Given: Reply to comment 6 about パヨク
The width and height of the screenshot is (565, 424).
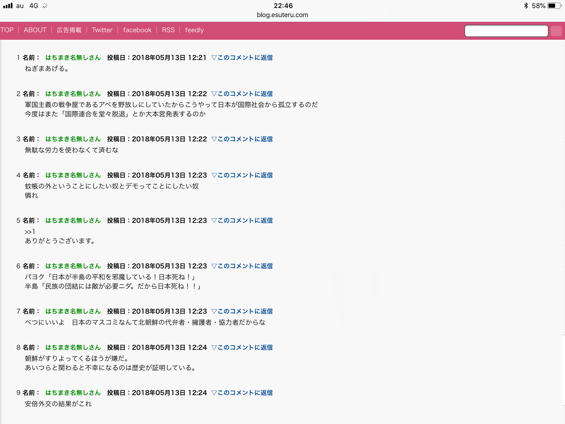Looking at the screenshot, I should pyautogui.click(x=242, y=266).
